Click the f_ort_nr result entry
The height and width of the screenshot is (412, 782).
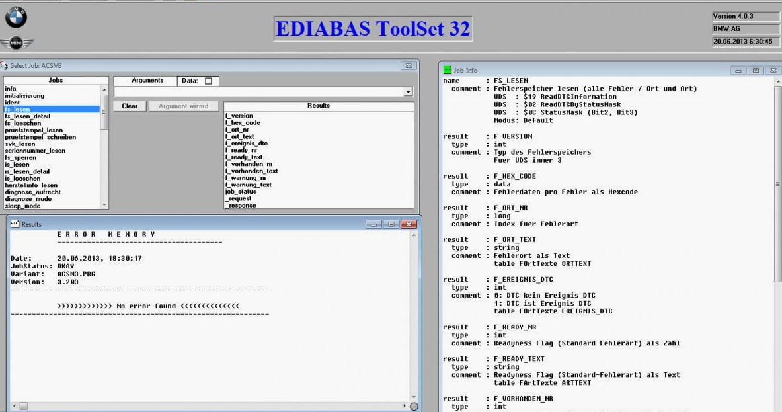coord(237,130)
